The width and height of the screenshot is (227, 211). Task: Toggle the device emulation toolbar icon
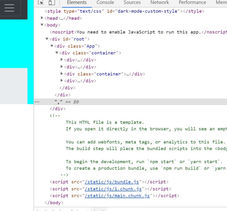(52, 2)
